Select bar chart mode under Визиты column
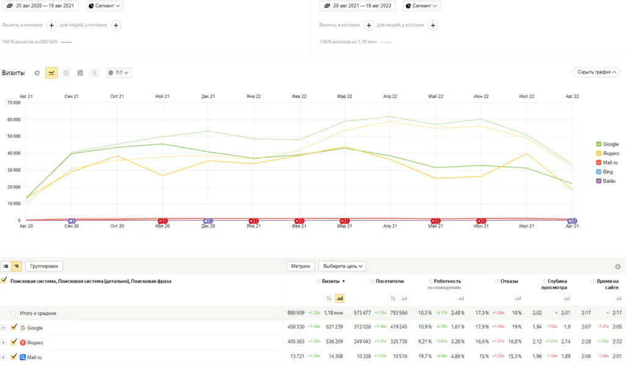The width and height of the screenshot is (626, 365). 340,298
